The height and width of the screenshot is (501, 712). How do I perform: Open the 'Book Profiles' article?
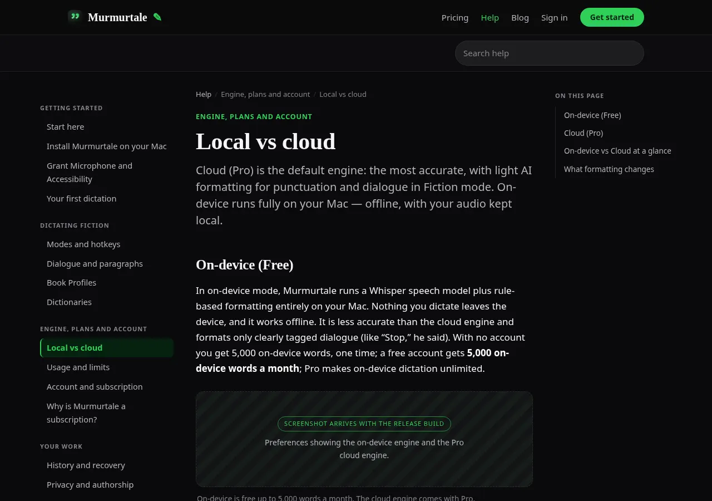pyautogui.click(x=107, y=283)
